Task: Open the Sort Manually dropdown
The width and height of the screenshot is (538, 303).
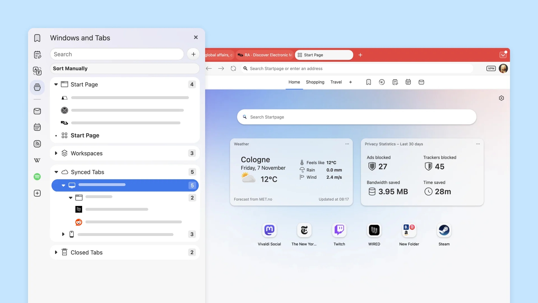Action: pyautogui.click(x=125, y=68)
